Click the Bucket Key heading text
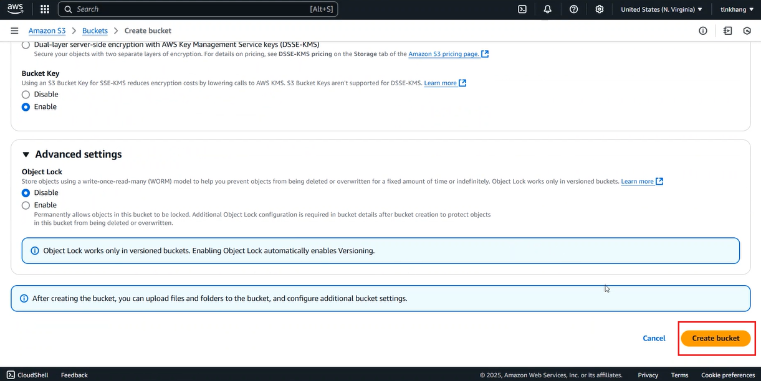This screenshot has height=381, width=761. [41, 73]
